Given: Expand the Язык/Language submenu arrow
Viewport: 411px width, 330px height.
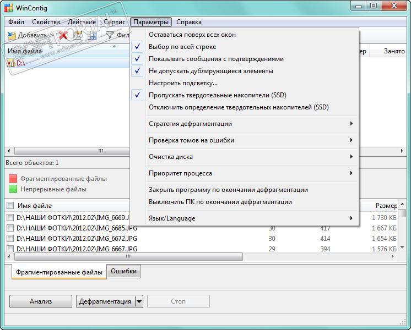Looking at the screenshot, I should [x=351, y=218].
